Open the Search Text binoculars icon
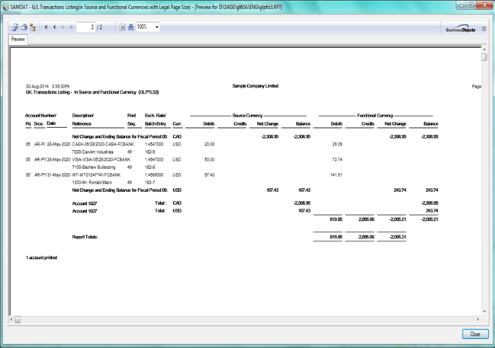 [130, 27]
